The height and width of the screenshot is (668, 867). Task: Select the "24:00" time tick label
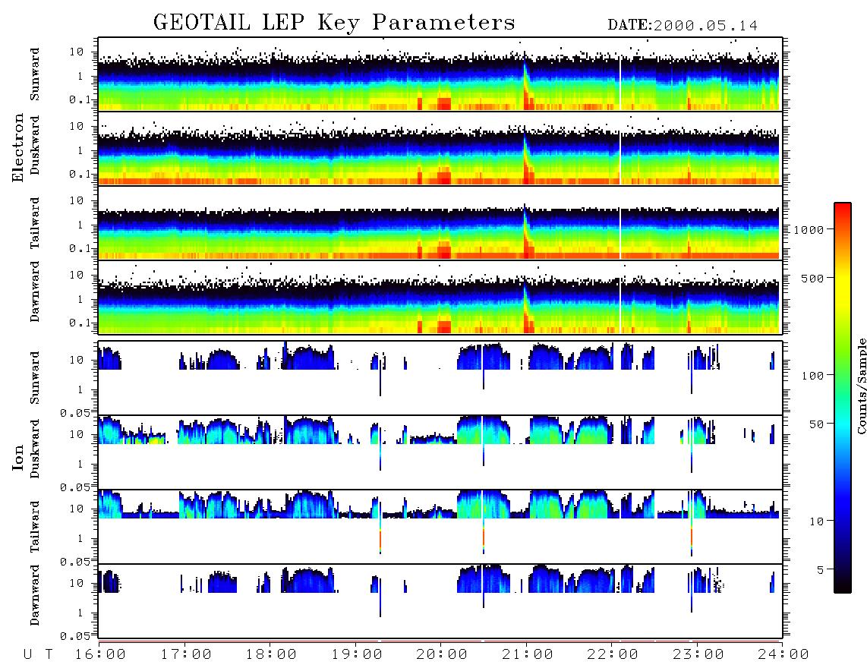pyautogui.click(x=783, y=655)
